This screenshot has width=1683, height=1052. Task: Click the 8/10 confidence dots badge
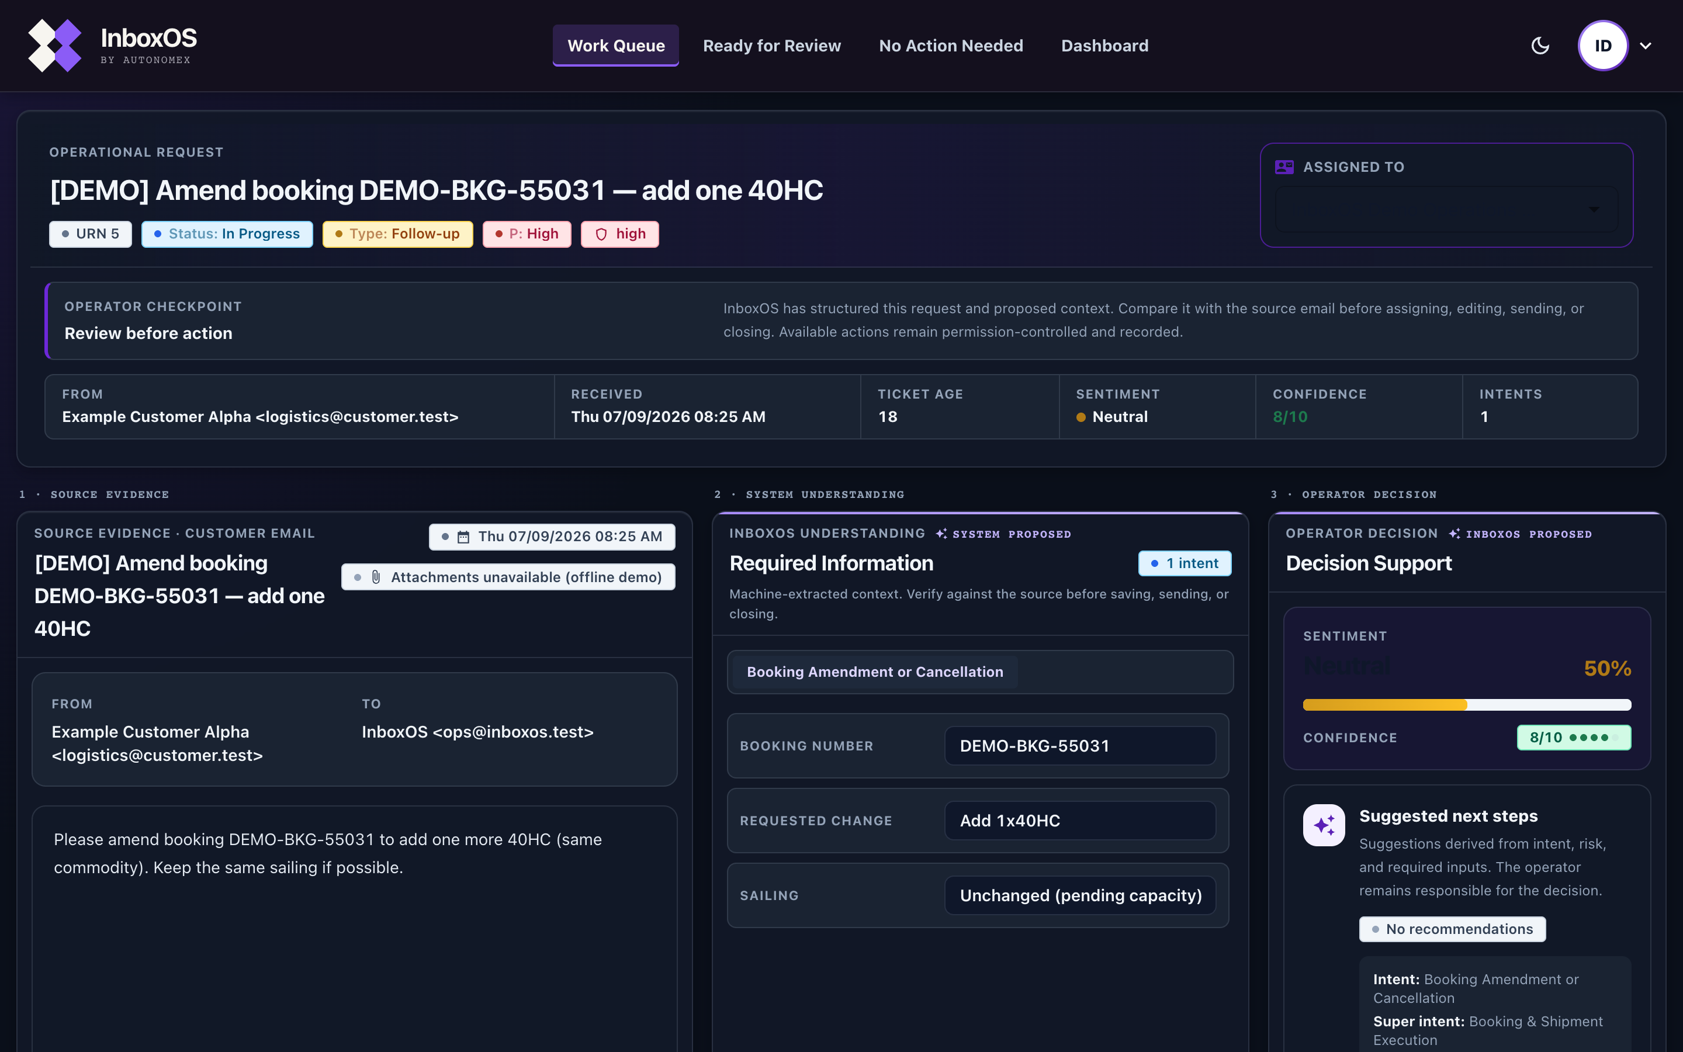1574,738
